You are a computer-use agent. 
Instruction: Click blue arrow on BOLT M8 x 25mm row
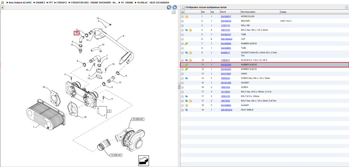coord(186,30)
